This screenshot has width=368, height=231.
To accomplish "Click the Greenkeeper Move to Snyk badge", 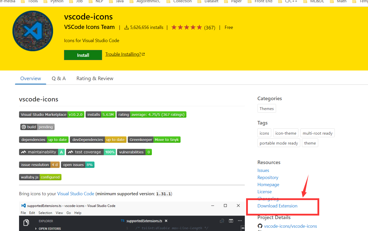I will click(x=154, y=140).
